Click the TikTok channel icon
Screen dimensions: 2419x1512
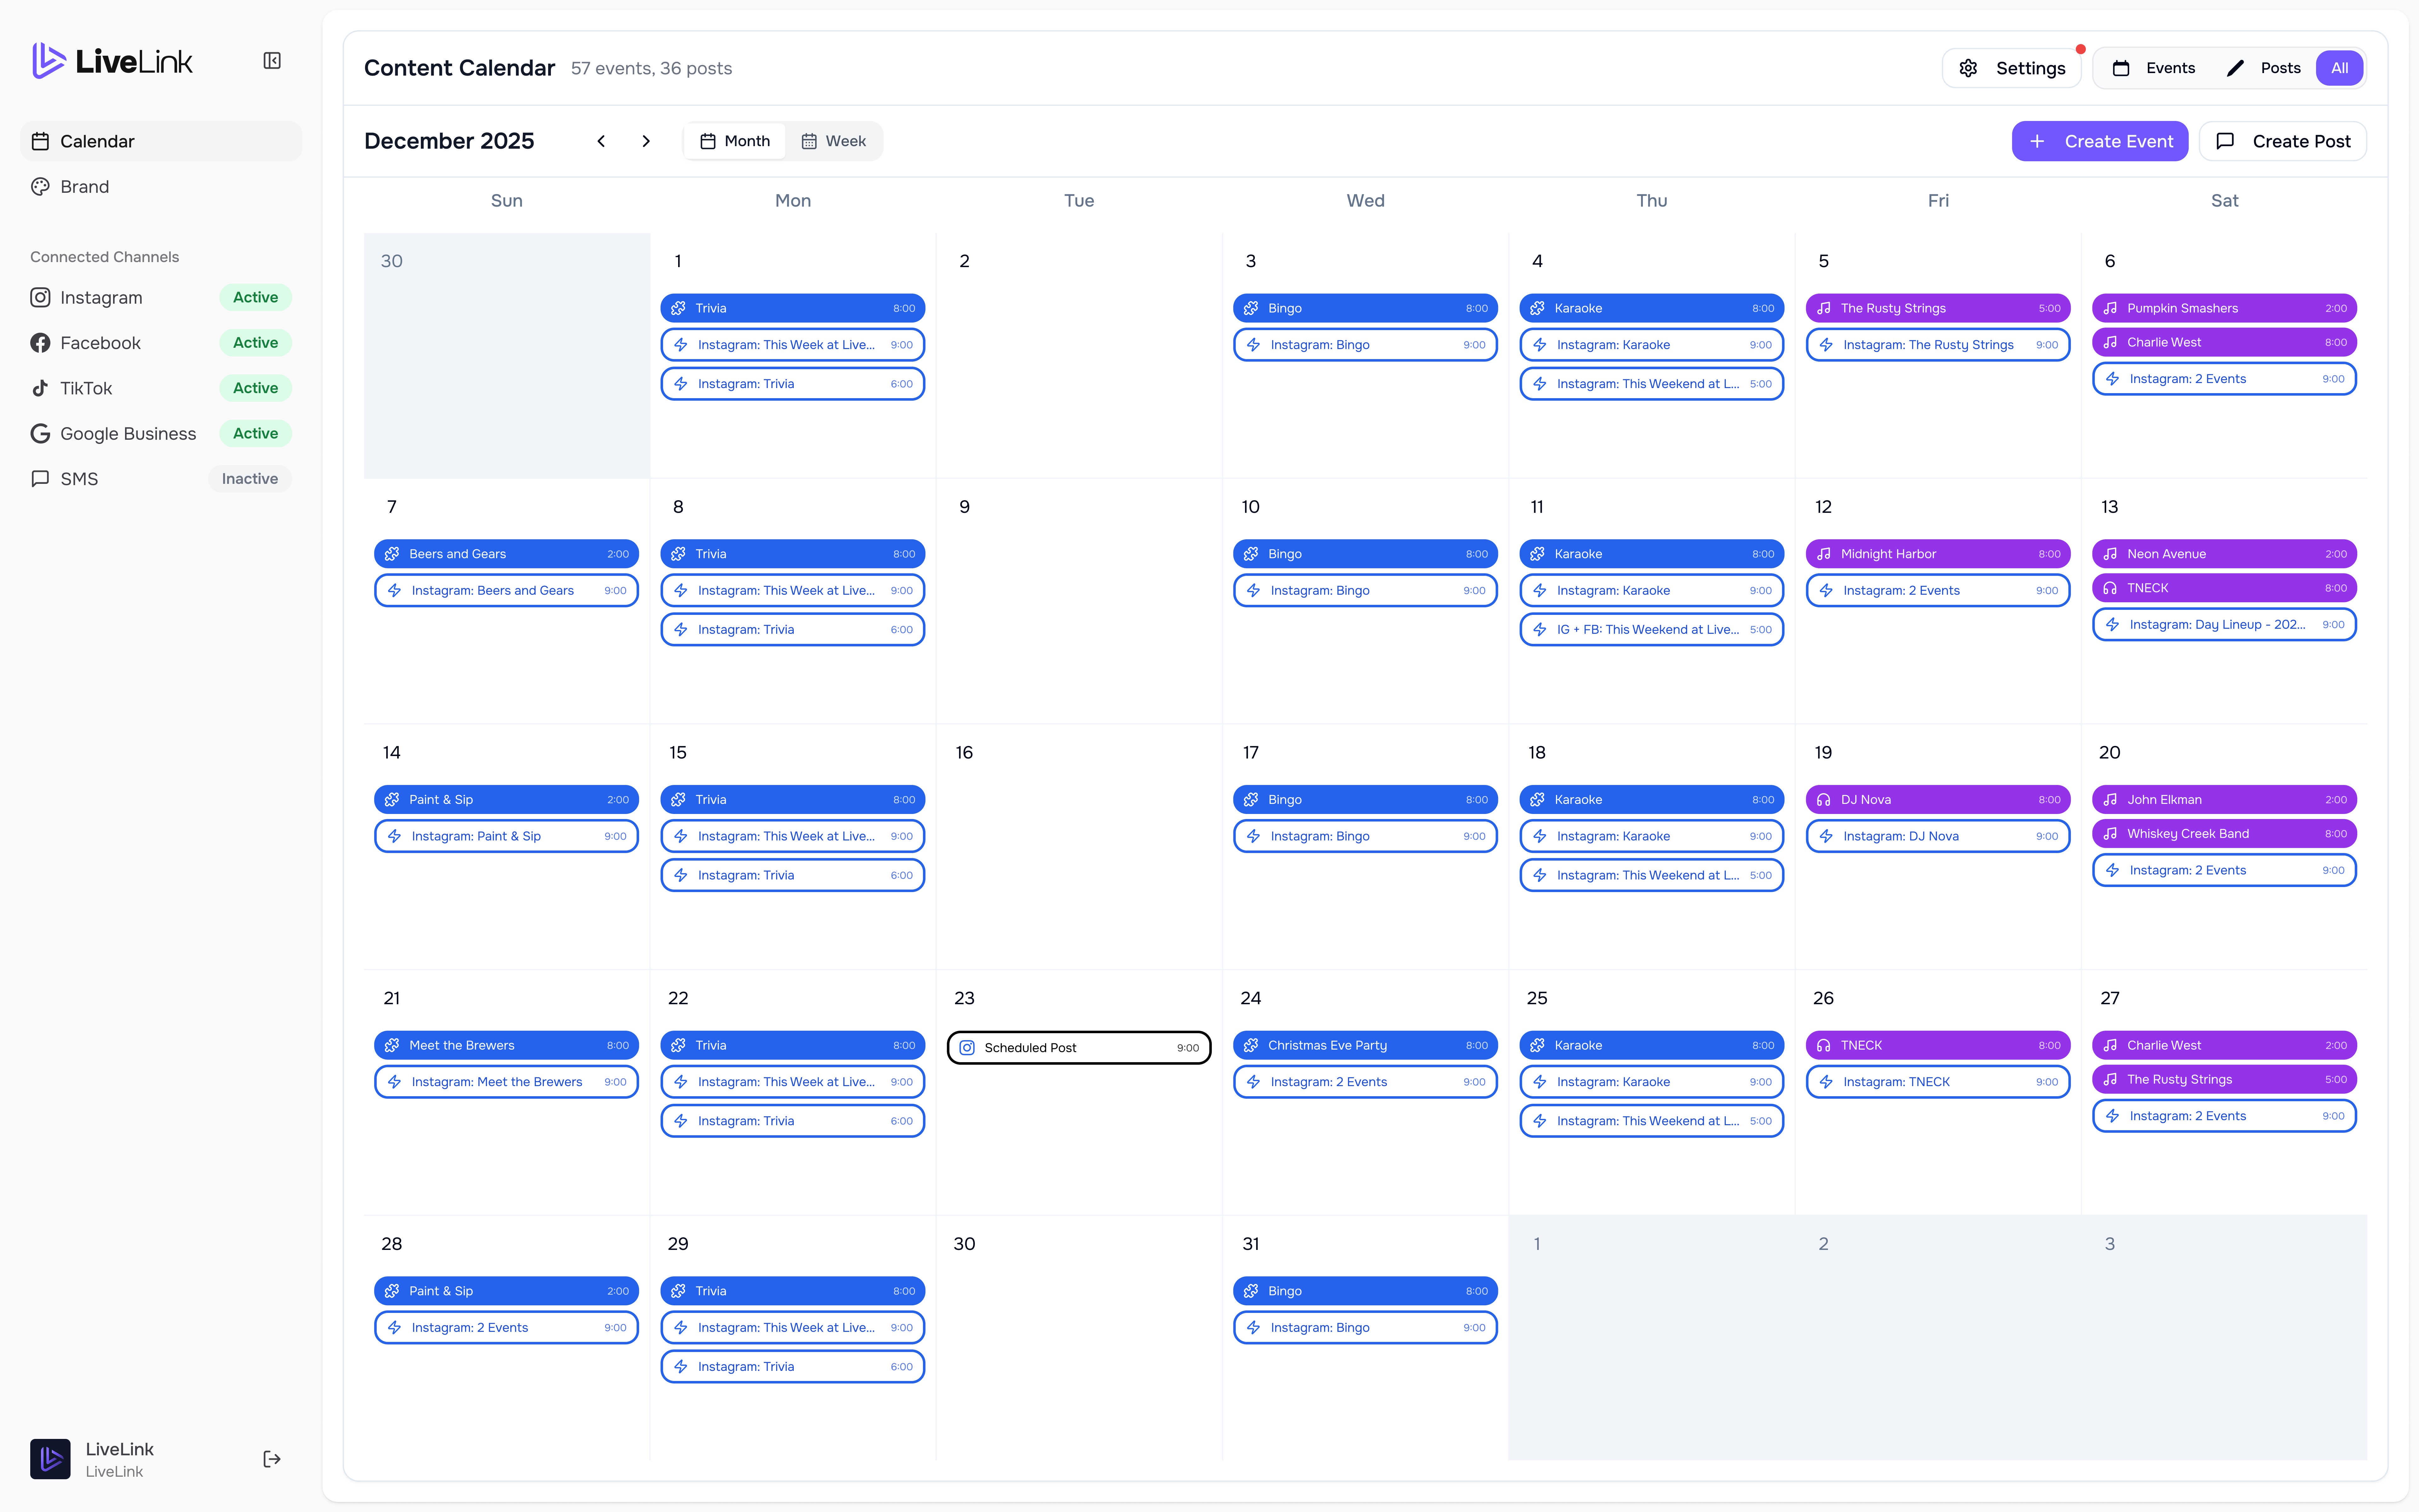40,388
